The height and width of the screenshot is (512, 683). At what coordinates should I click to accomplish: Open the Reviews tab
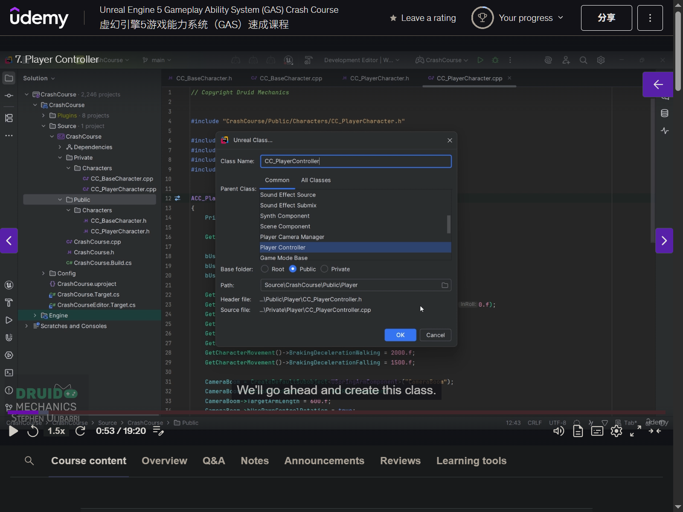click(x=400, y=461)
